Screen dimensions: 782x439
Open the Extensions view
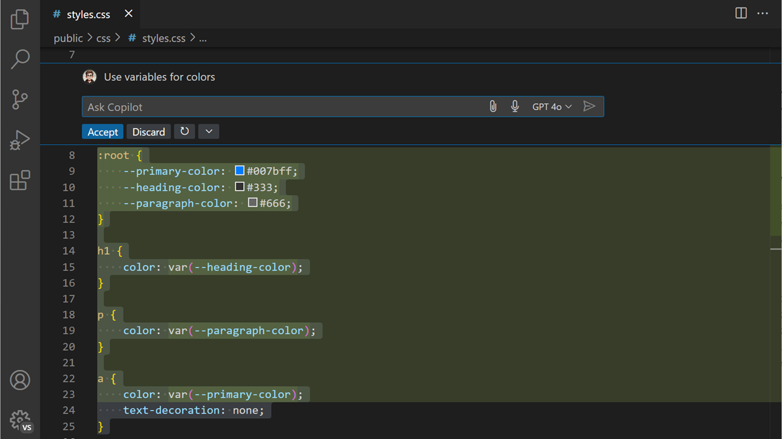tap(20, 180)
